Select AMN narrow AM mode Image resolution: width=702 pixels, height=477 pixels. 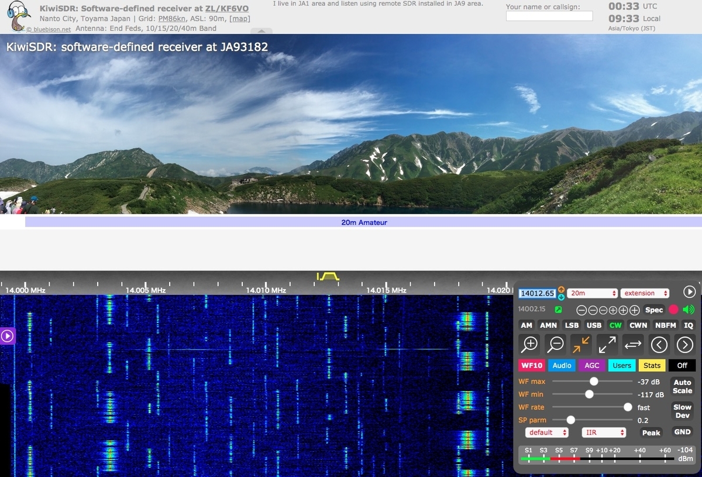(x=548, y=325)
